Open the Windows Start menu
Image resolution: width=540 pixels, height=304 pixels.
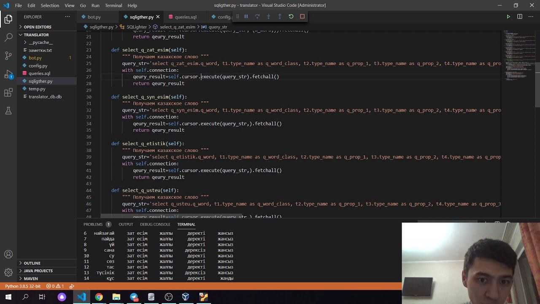pyautogui.click(x=8, y=297)
